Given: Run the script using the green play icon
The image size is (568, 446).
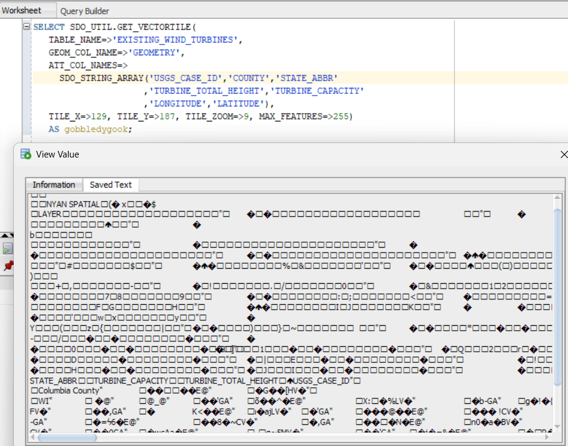Looking at the screenshot, I should pos(8,248).
